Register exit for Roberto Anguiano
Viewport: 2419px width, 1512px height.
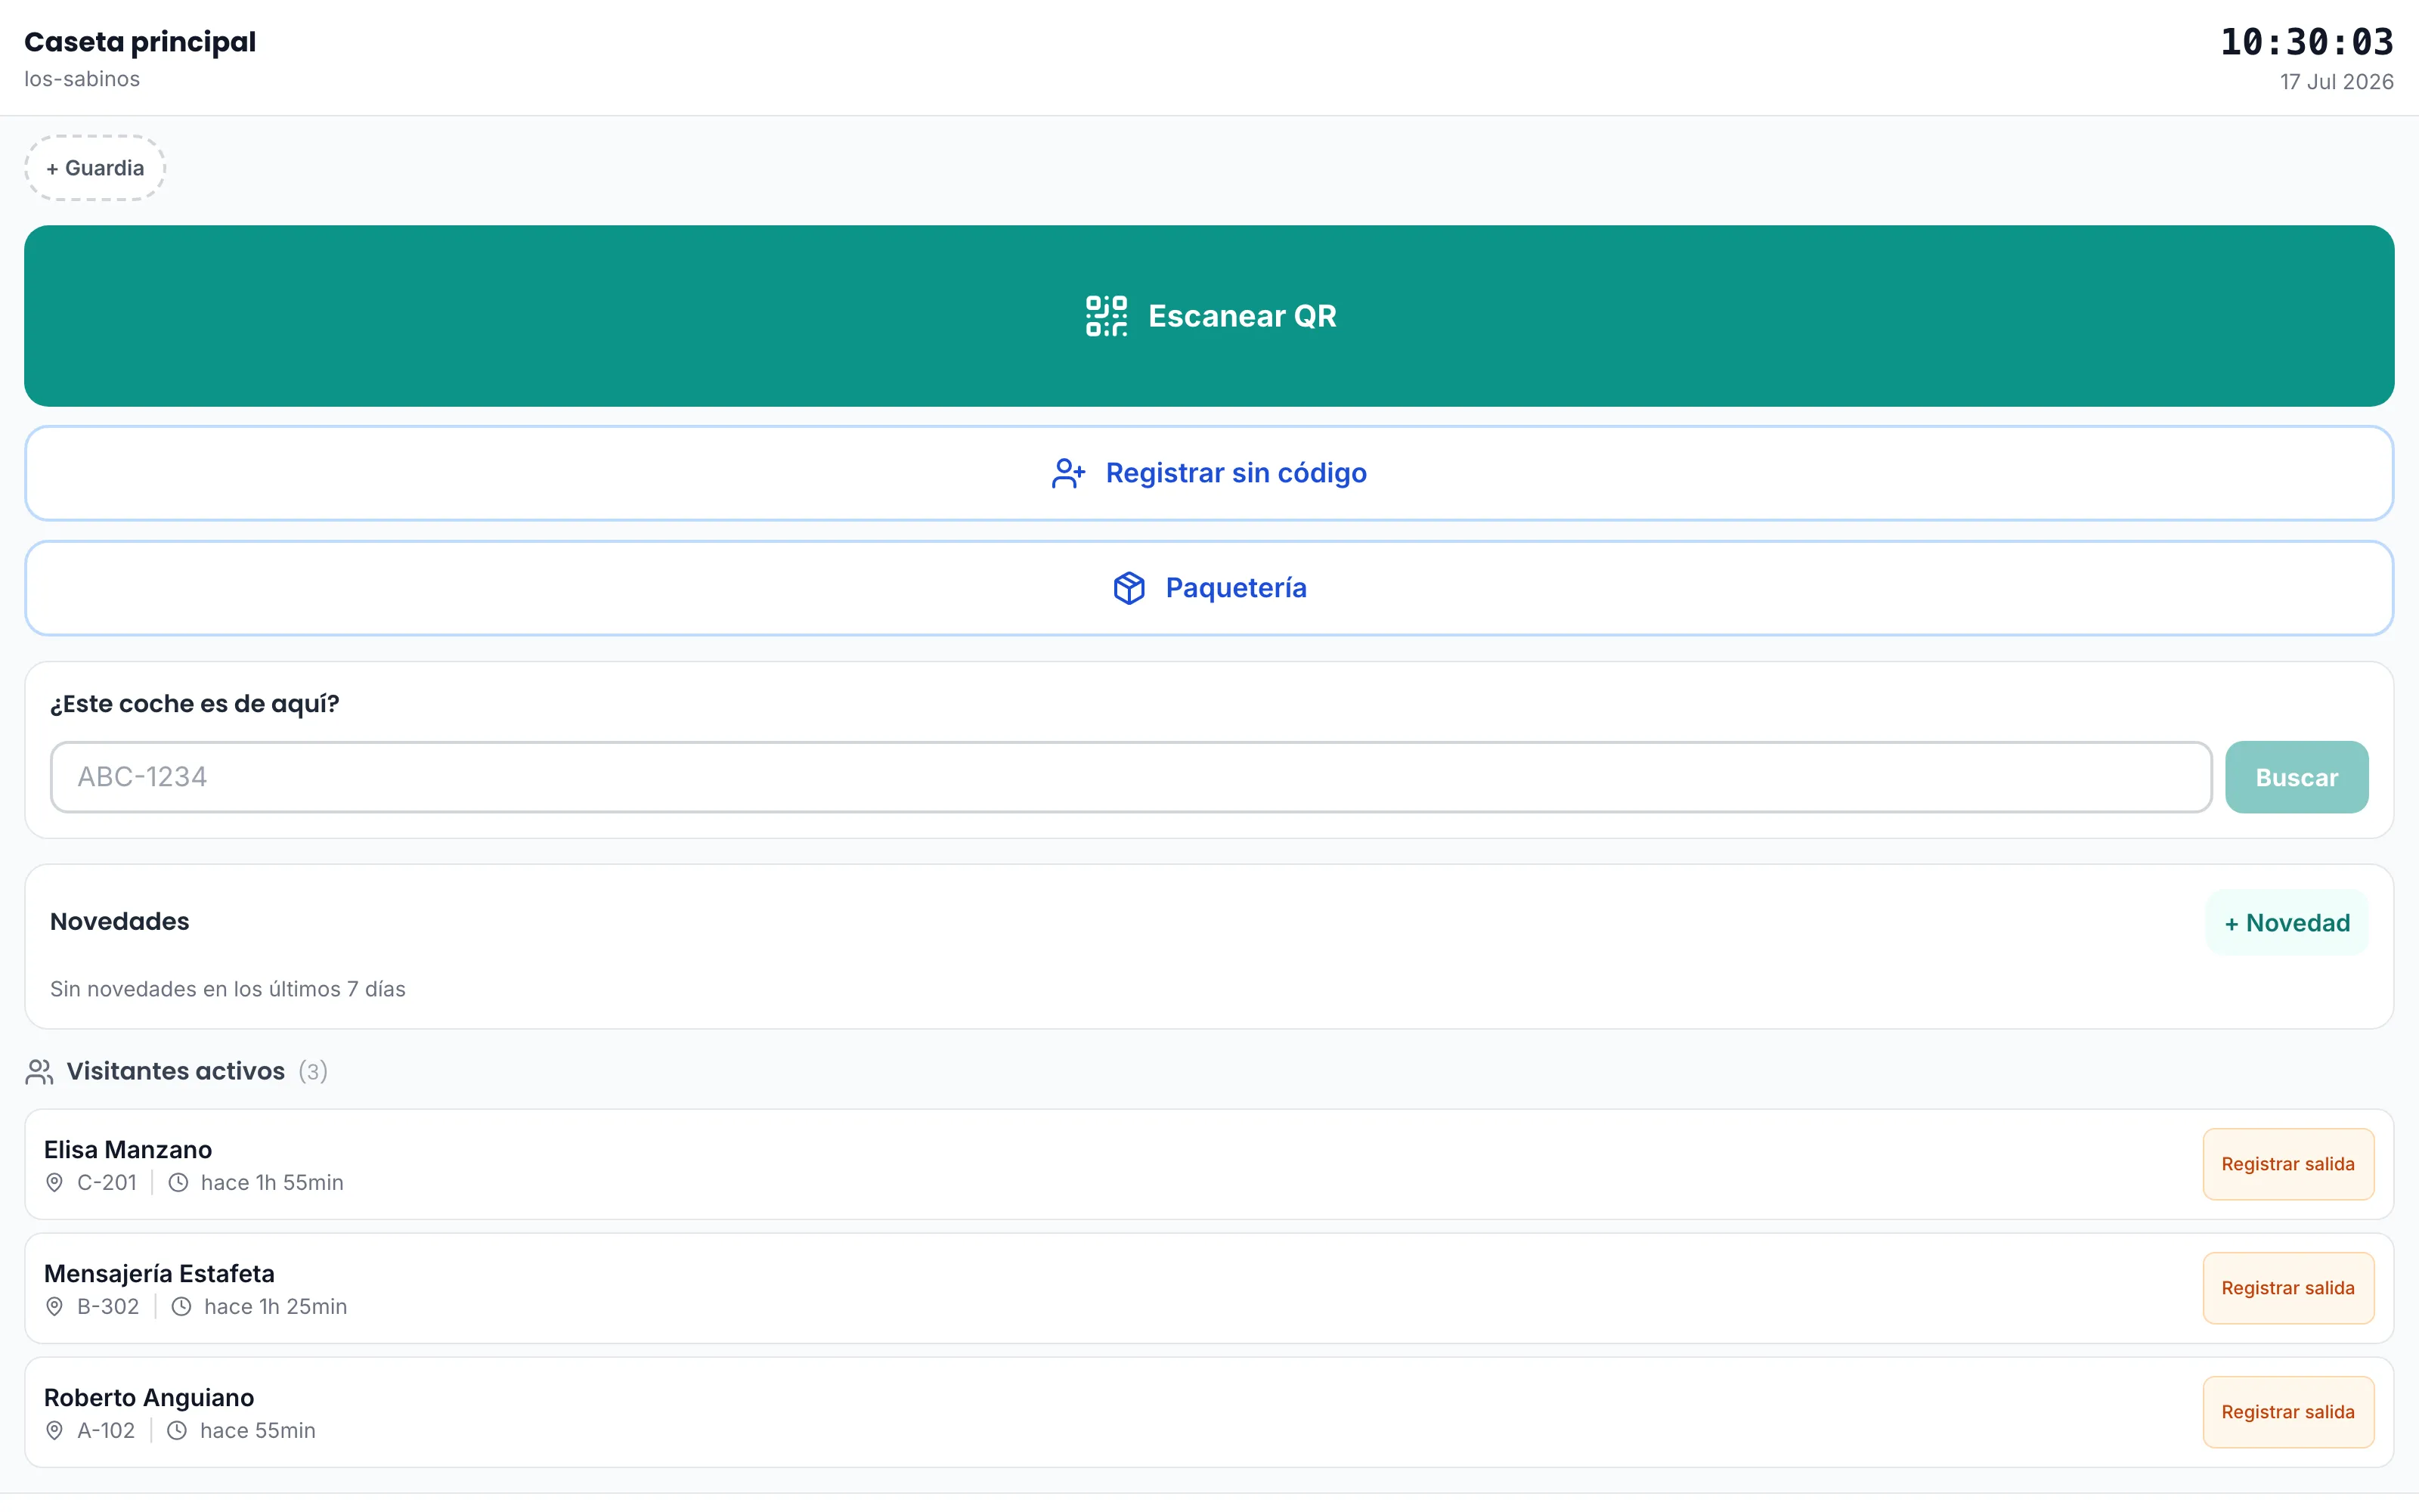2288,1412
